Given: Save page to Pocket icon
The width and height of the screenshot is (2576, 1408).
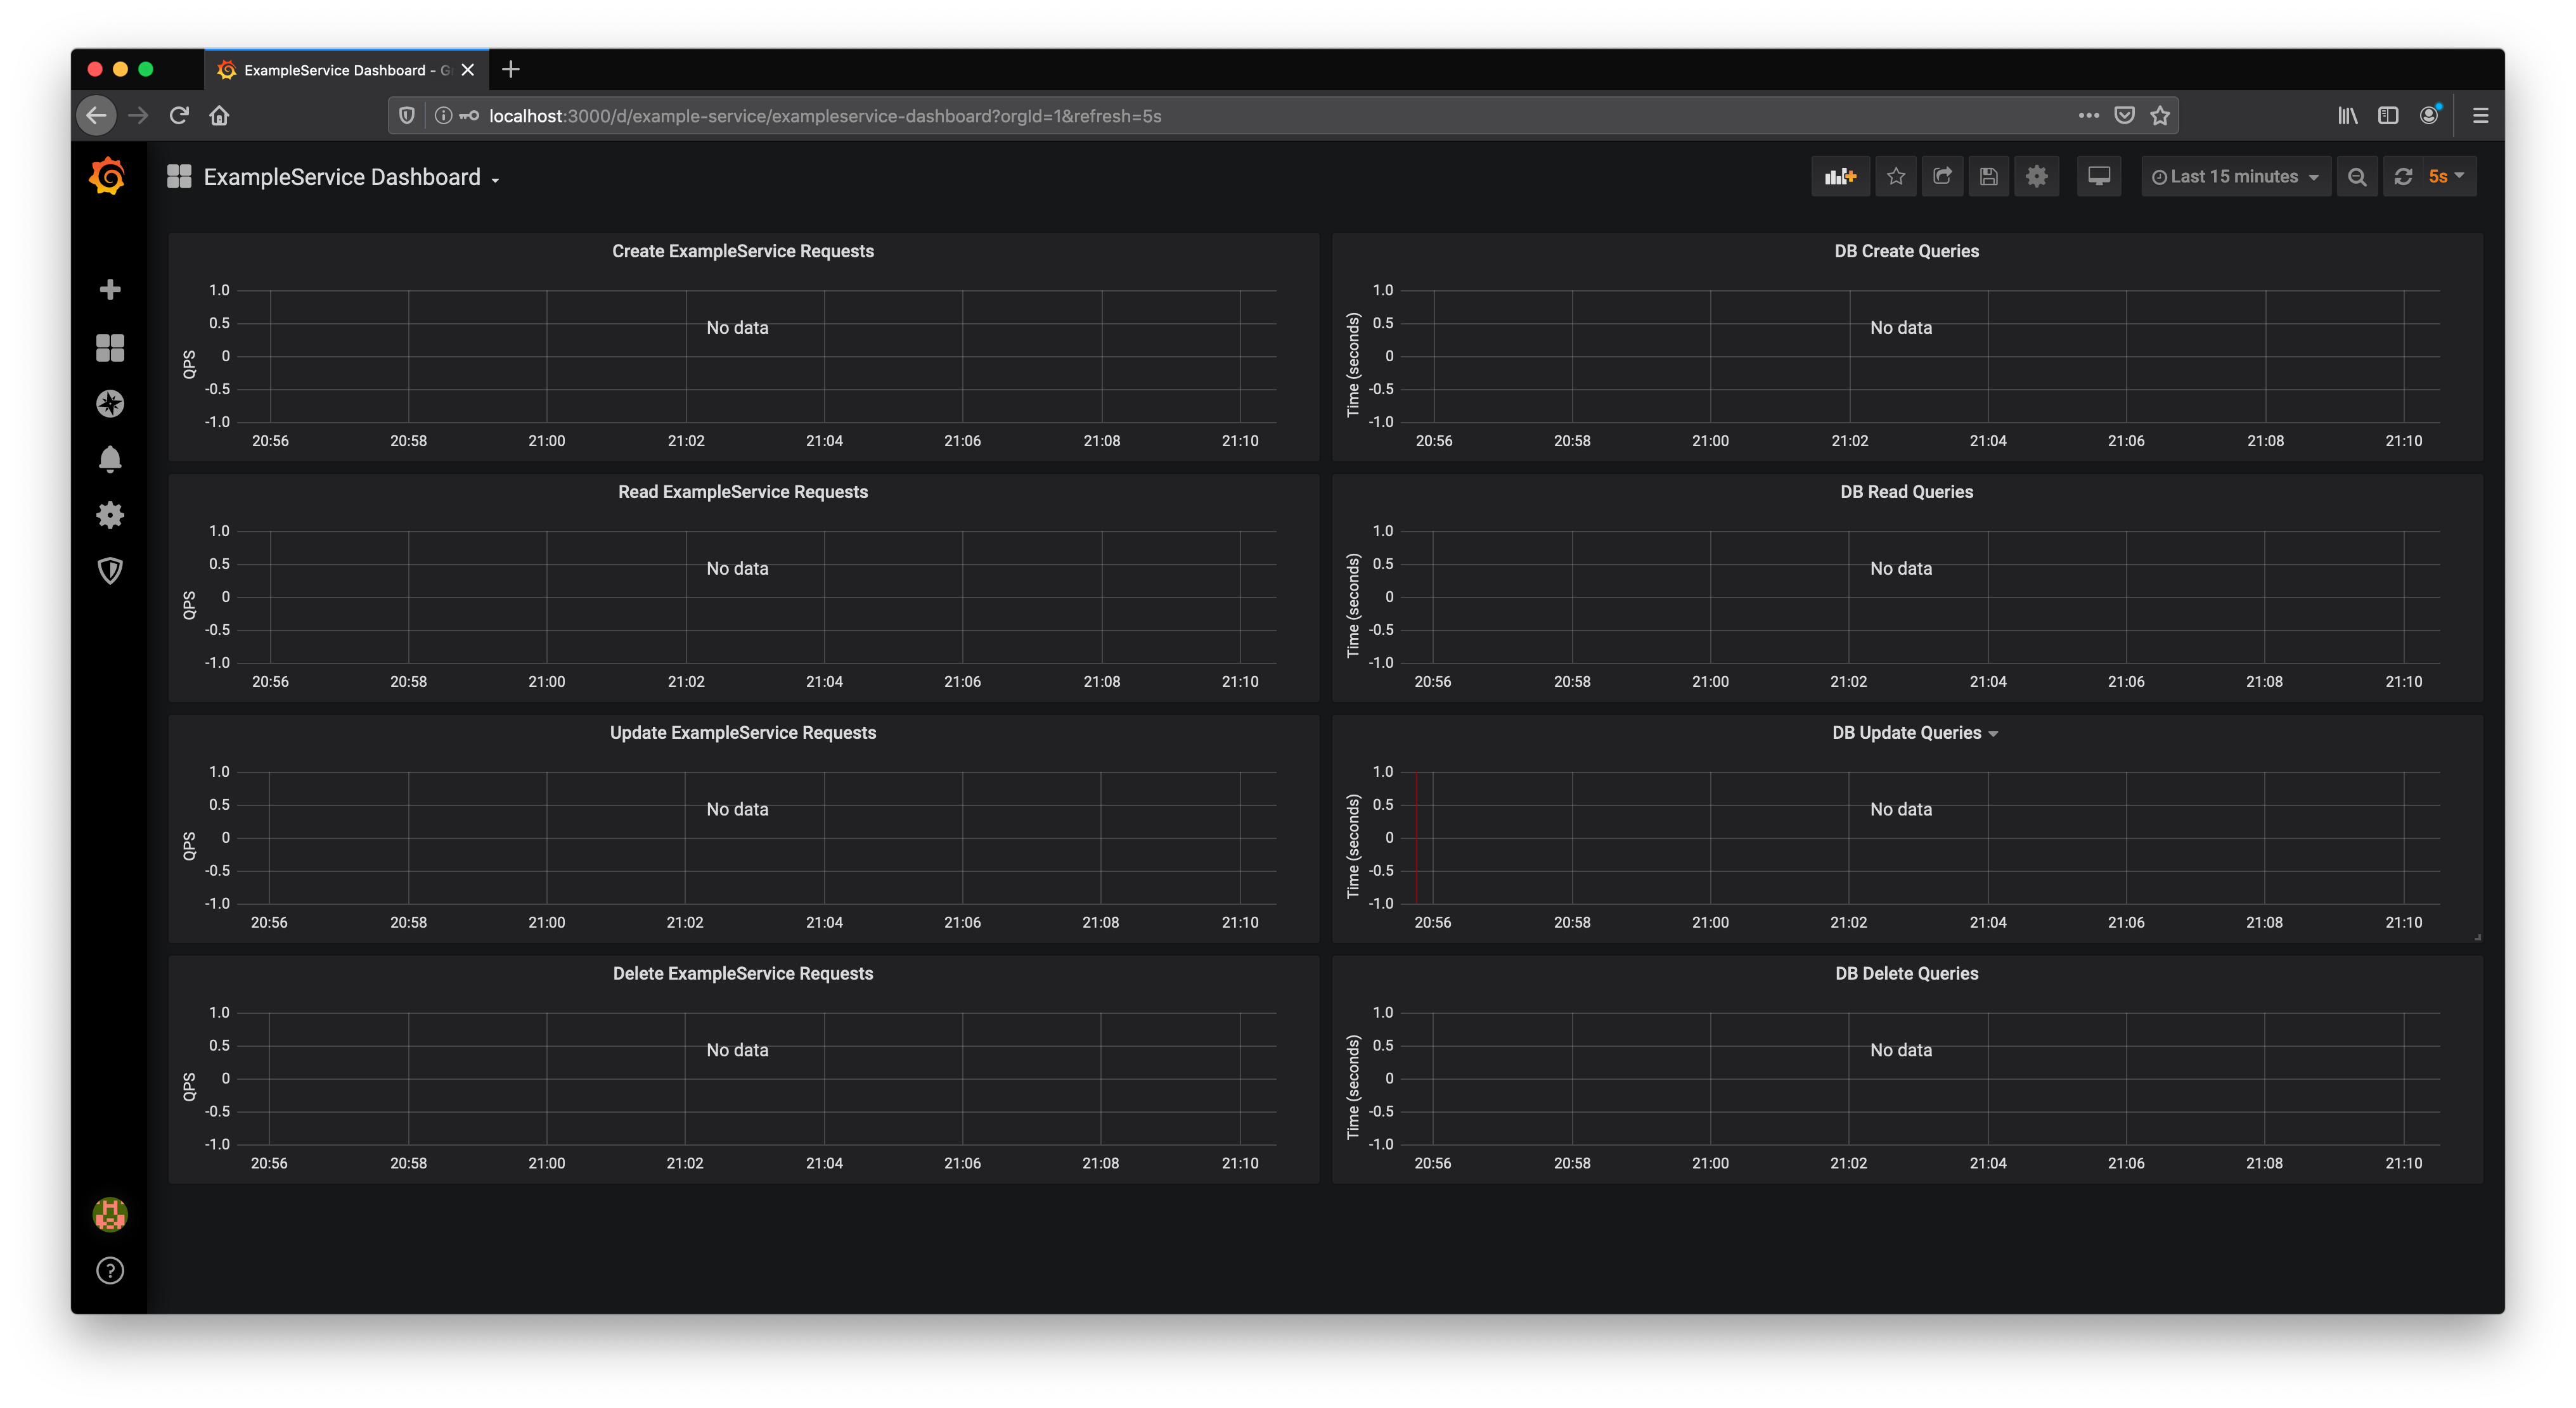Looking at the screenshot, I should pyautogui.click(x=2125, y=116).
